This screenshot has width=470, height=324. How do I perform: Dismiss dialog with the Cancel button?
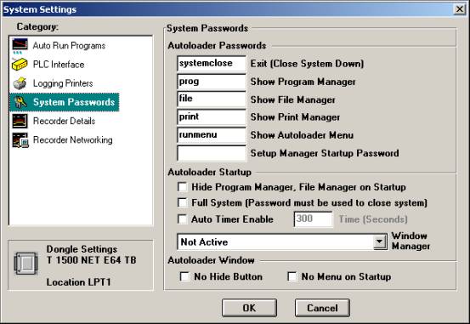coord(322,308)
